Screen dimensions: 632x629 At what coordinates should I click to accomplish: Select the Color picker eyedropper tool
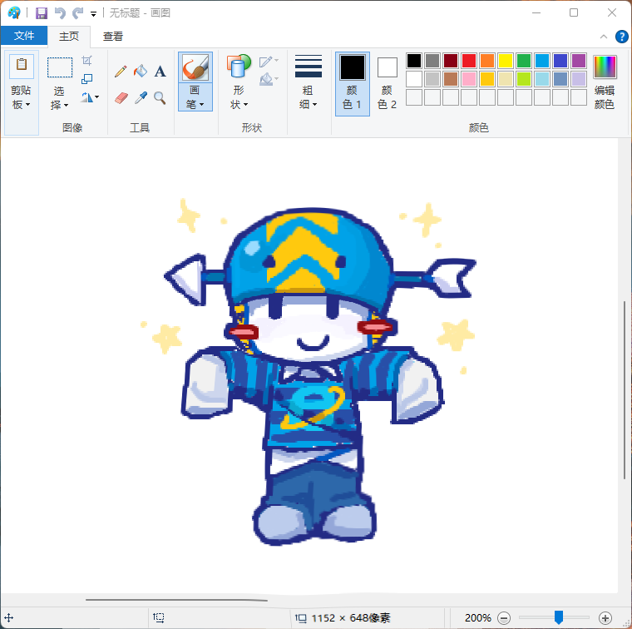(x=141, y=97)
